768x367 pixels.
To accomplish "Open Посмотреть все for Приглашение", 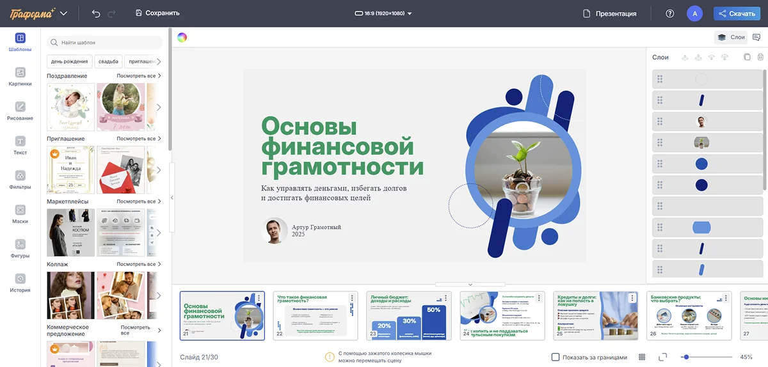I will 139,139.
